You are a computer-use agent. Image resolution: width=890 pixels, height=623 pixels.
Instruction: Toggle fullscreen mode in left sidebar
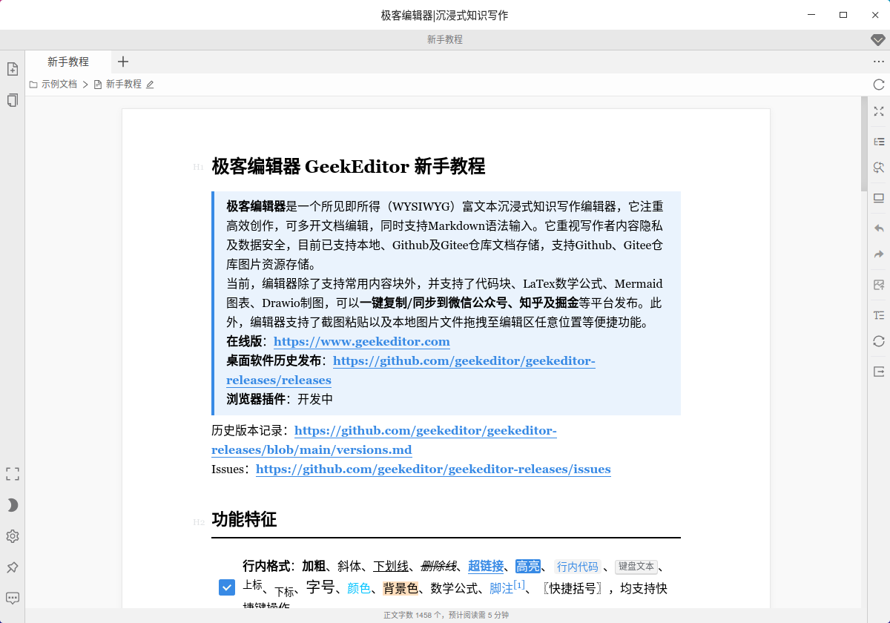click(13, 474)
